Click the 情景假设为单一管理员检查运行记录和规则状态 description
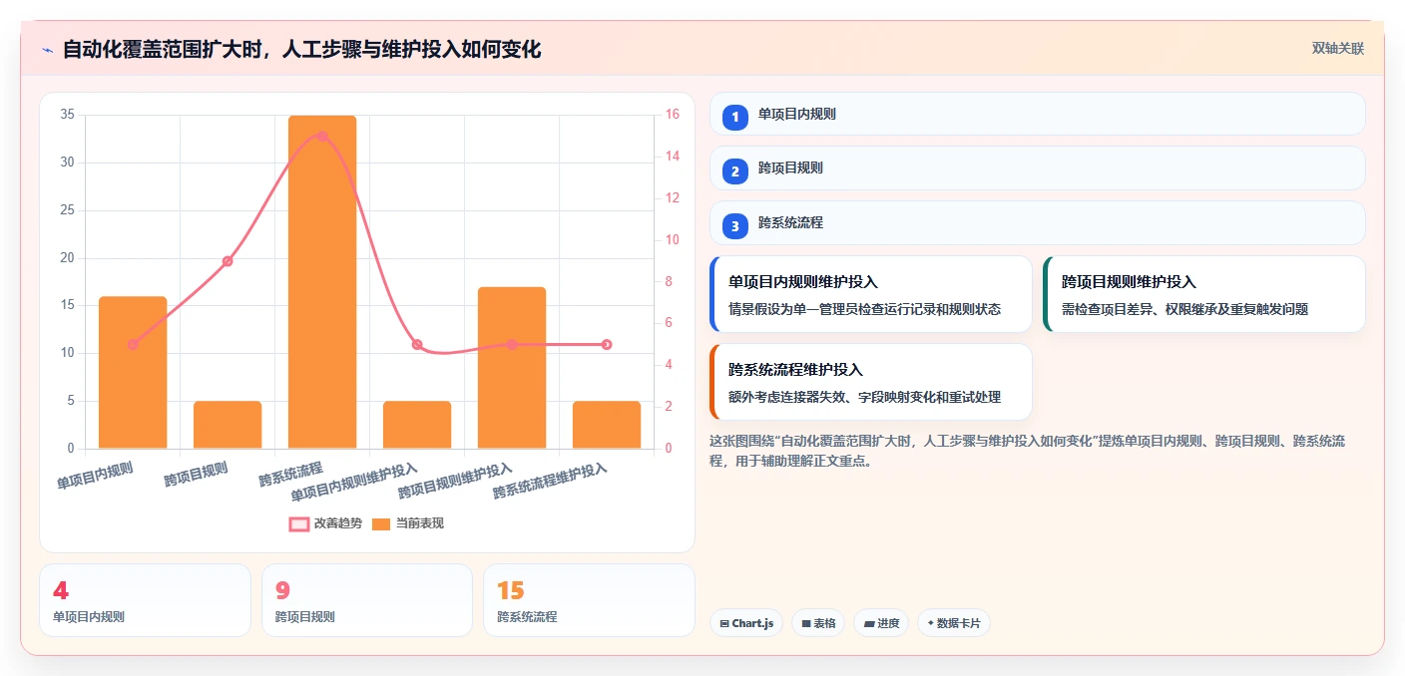1405x676 pixels. (864, 310)
